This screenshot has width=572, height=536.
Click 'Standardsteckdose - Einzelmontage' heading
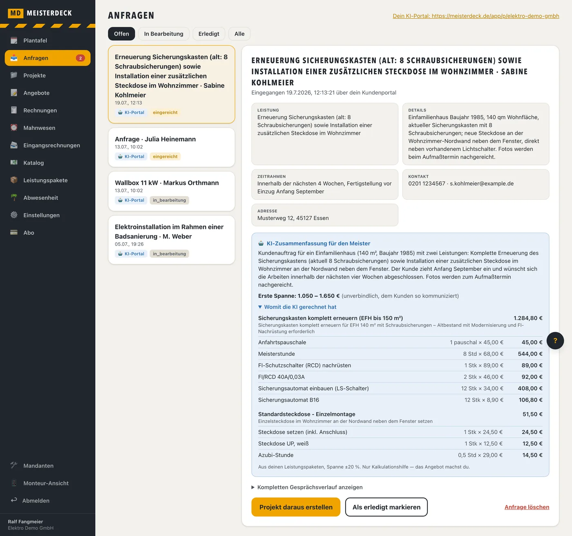coord(307,414)
